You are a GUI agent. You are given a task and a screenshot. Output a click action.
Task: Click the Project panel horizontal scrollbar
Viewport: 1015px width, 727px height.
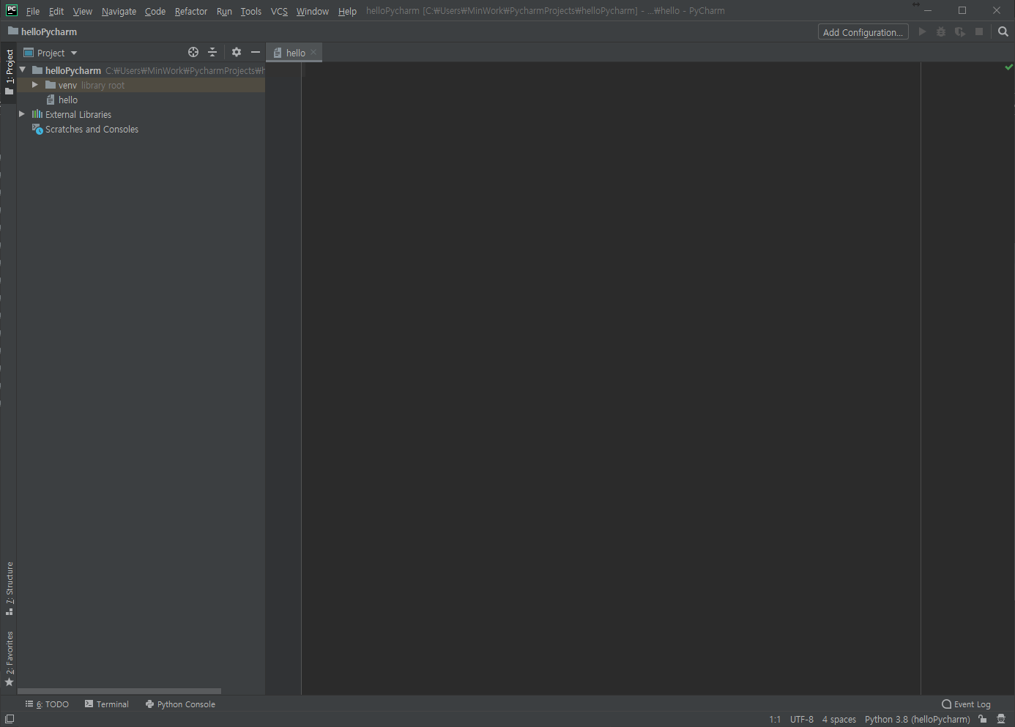pos(119,690)
